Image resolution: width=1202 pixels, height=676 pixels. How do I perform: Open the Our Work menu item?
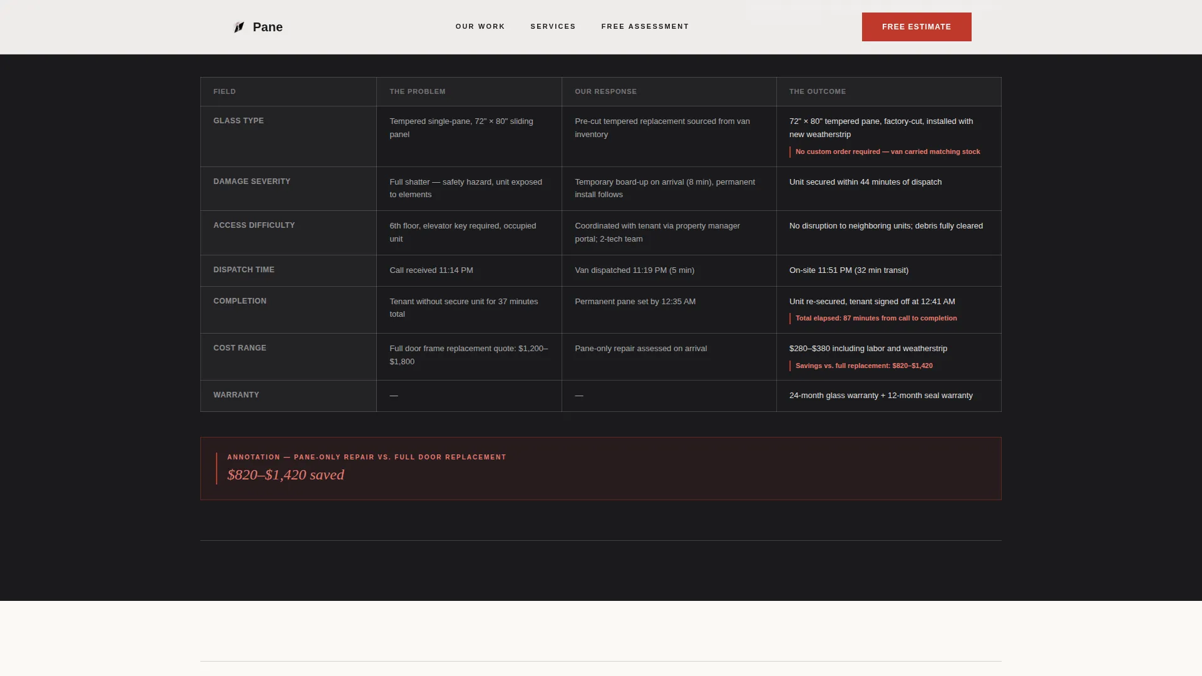(480, 26)
